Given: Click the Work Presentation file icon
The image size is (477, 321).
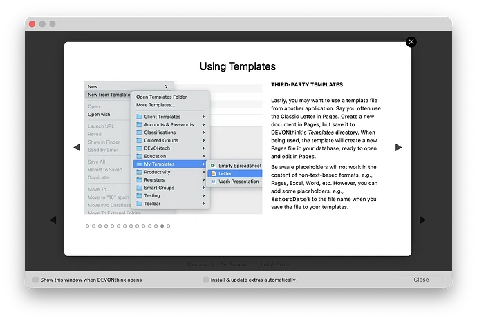Looking at the screenshot, I should [x=214, y=182].
